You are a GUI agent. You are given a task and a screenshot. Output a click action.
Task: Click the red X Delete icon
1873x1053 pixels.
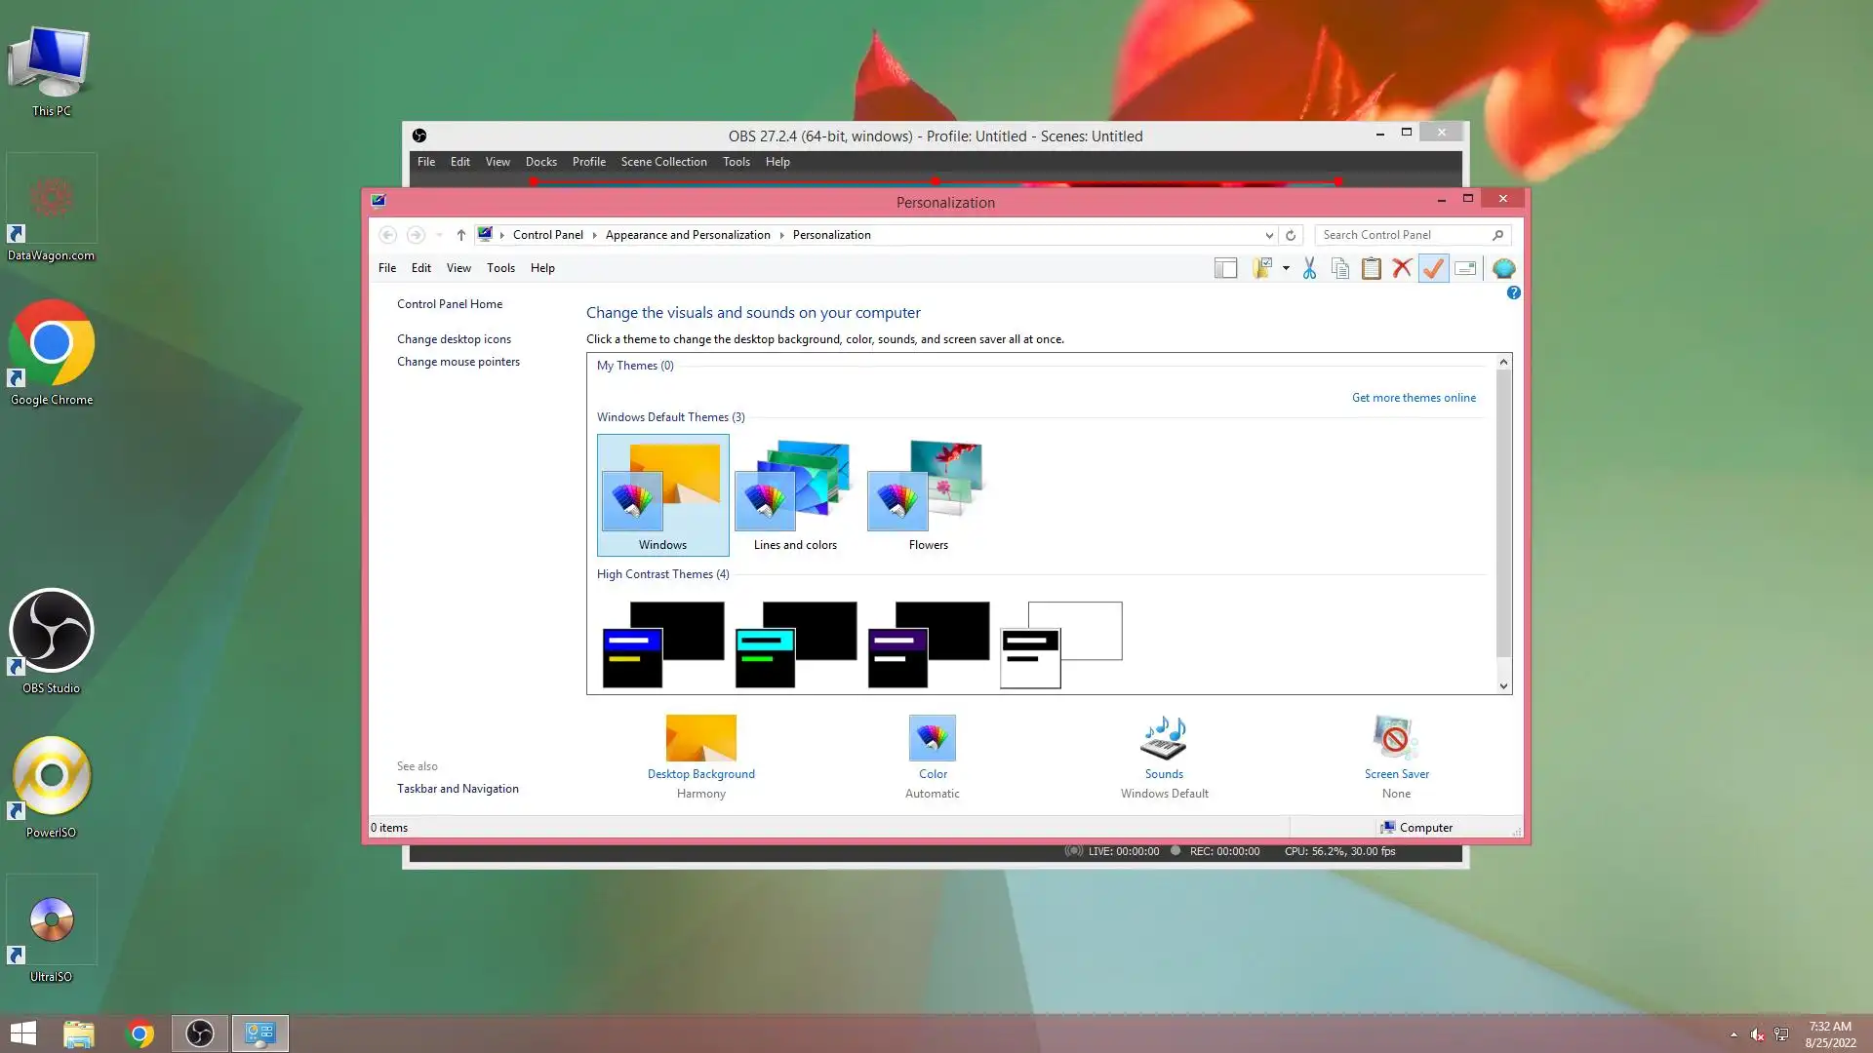click(x=1402, y=268)
